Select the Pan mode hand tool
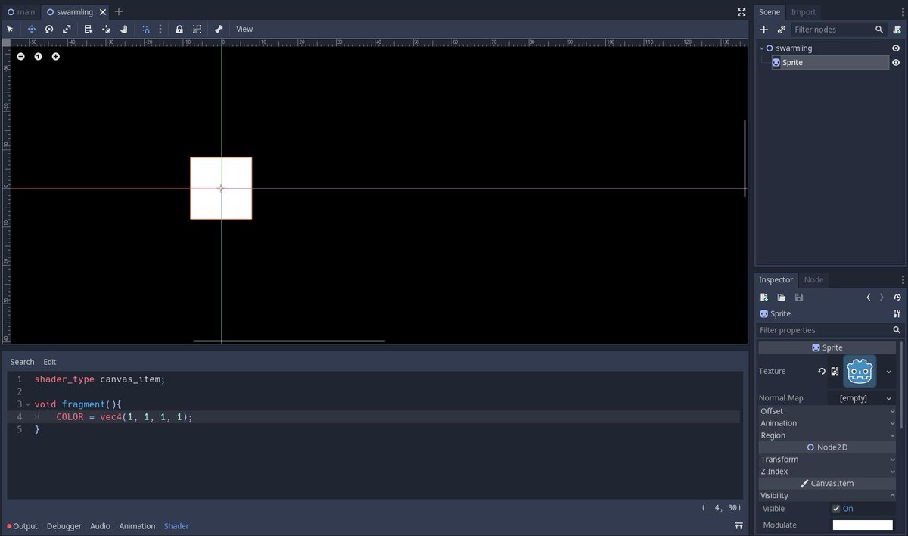Image resolution: width=908 pixels, height=536 pixels. pos(124,29)
